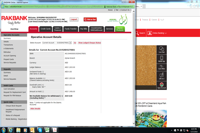The height and width of the screenshot is (133, 200).
Task: Open the Loans / Finances tab
Action: click(x=58, y=29)
